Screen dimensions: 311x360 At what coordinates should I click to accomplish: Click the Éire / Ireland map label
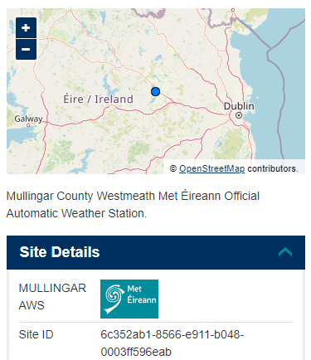pos(98,99)
